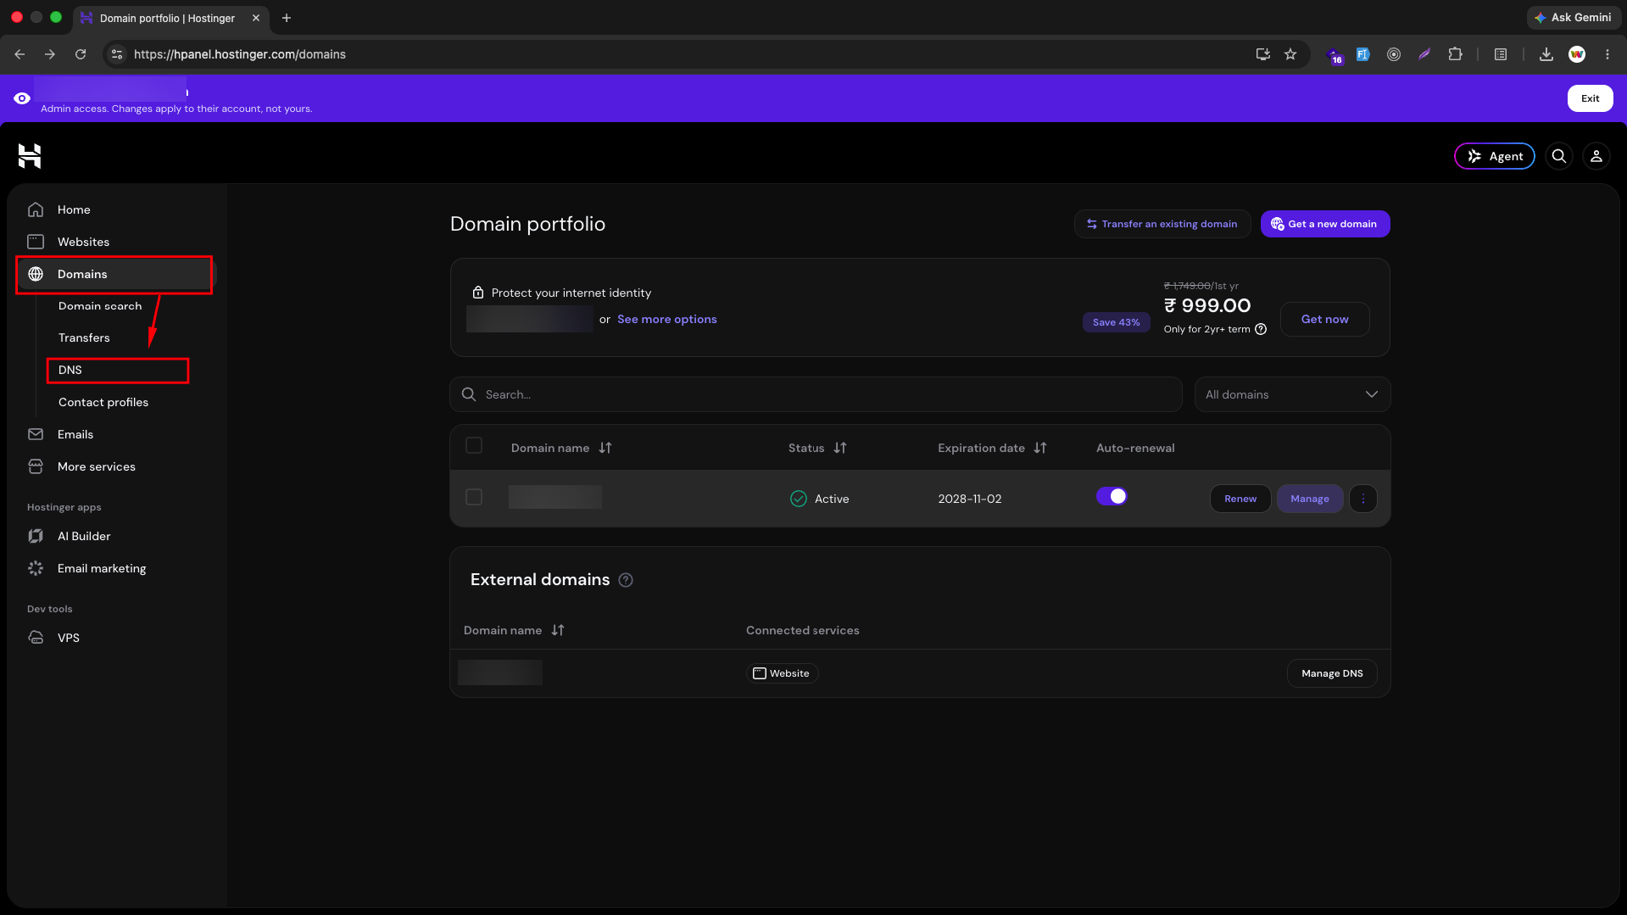Screen dimensions: 1627x915
Task: Open more options for the active domain
Action: (x=1362, y=499)
